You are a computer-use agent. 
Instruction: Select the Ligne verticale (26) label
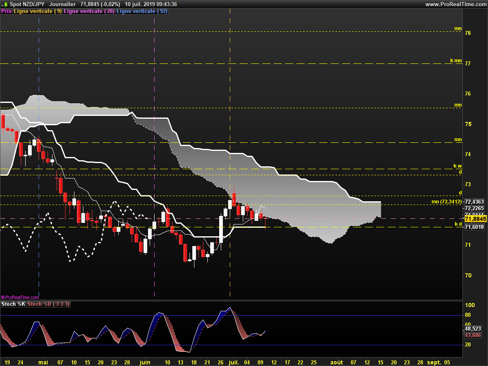click(89, 11)
